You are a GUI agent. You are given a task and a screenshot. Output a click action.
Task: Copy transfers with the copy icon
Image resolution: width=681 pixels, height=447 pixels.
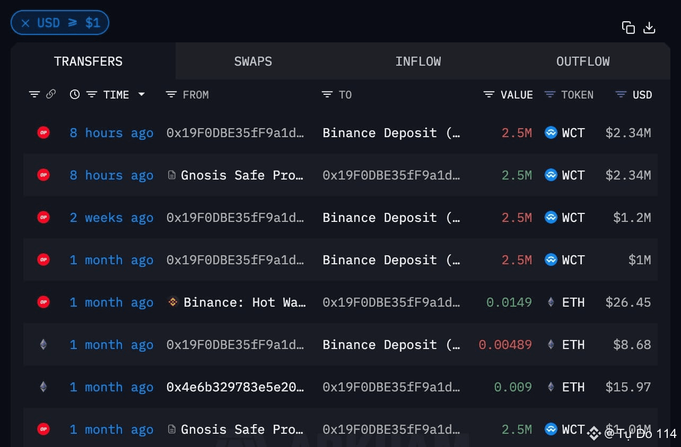(628, 28)
